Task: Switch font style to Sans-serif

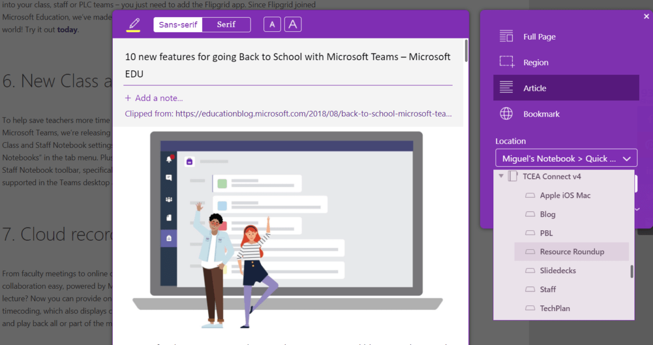Action: pyautogui.click(x=177, y=25)
